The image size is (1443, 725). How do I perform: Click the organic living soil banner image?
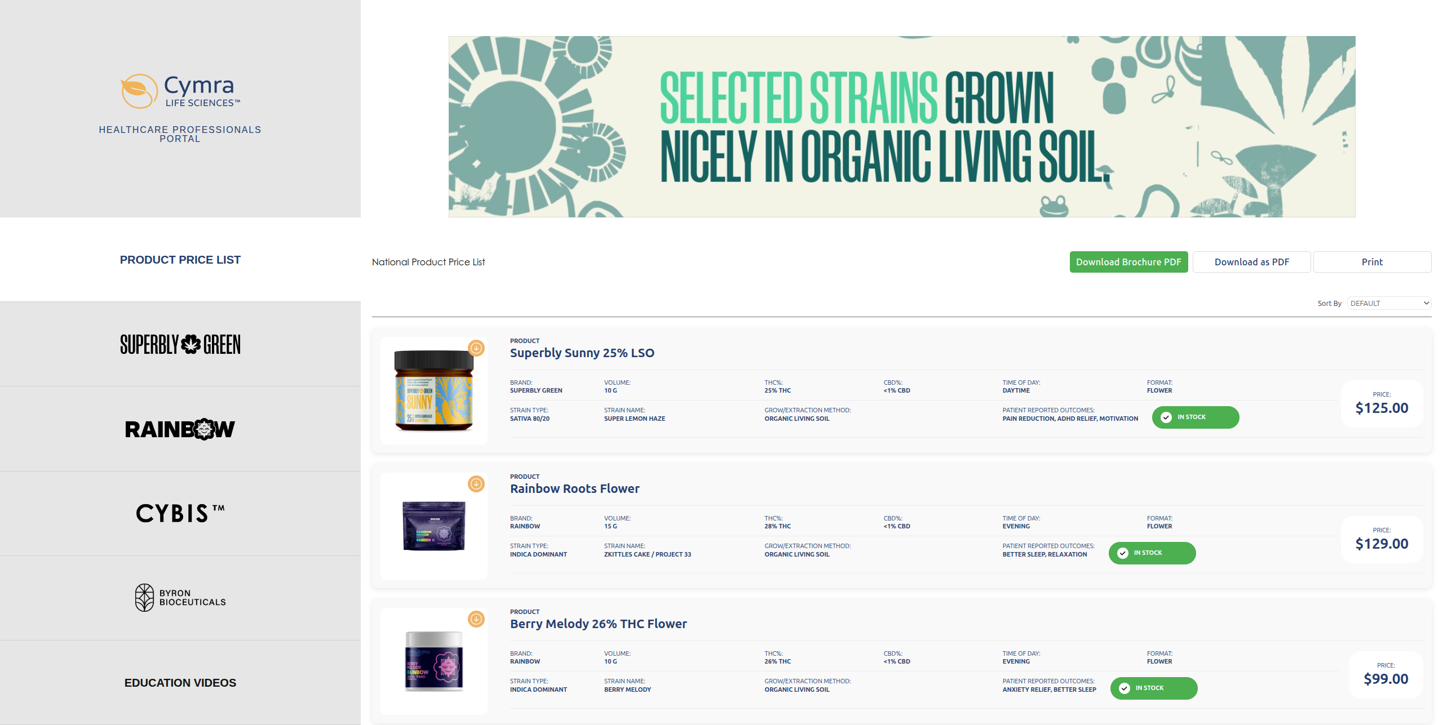coord(902,127)
